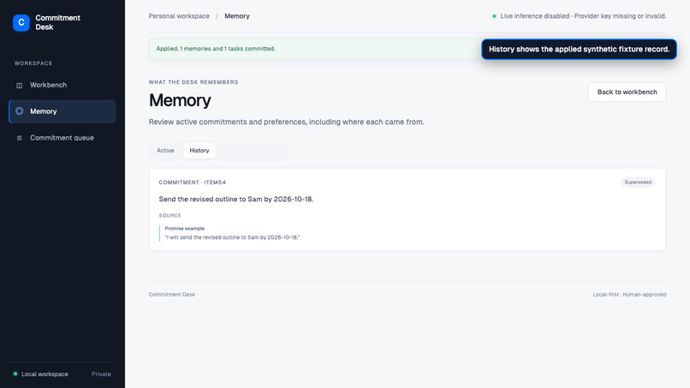Click the blue Commitment Desk logo icon

click(x=21, y=22)
